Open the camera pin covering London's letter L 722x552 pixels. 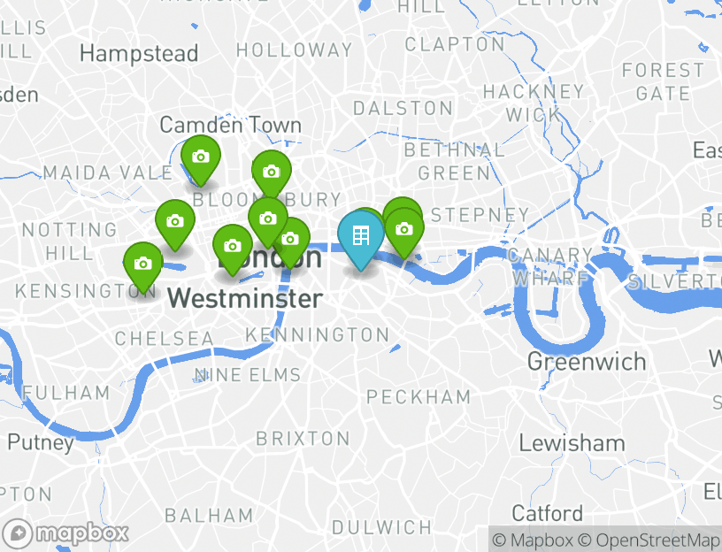(x=233, y=250)
